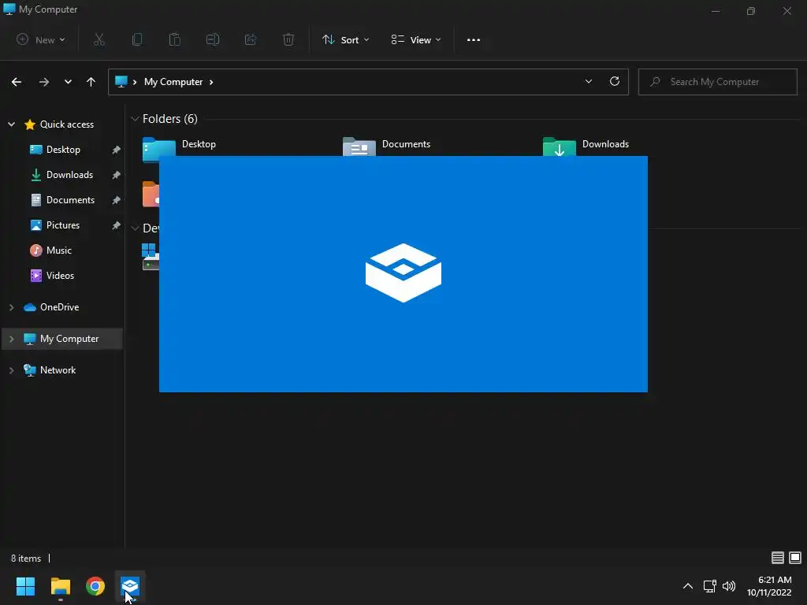Viewport: 807px width, 605px height.
Task: Open the Sort dropdown
Action: [x=345, y=39]
